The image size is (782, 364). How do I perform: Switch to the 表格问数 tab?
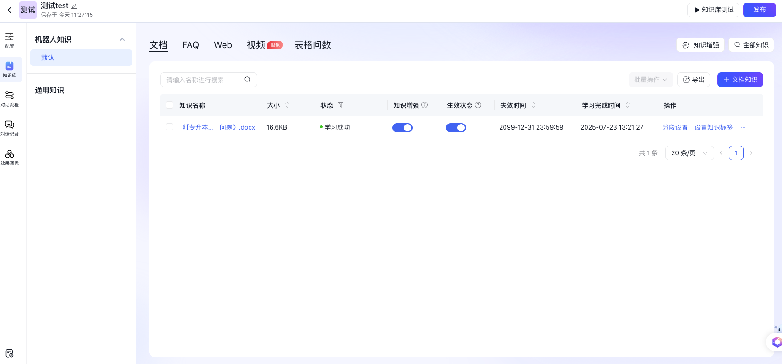[x=312, y=45]
